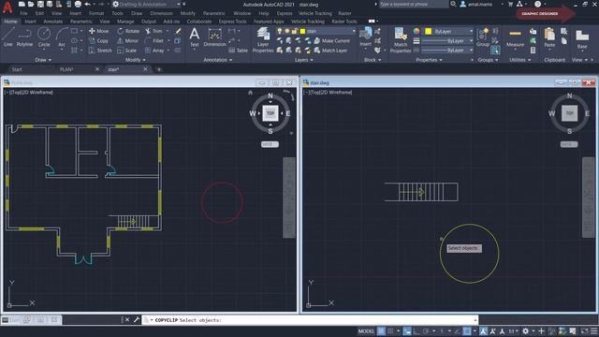Expand the Draw panel

pyautogui.click(x=43, y=60)
